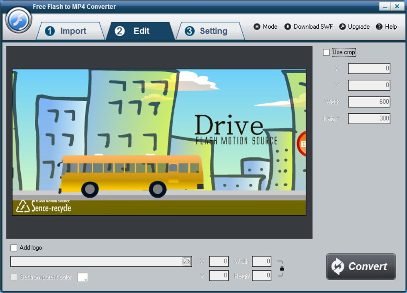Start conversion with the Convert button
This screenshot has width=407, height=293.
coord(361,267)
